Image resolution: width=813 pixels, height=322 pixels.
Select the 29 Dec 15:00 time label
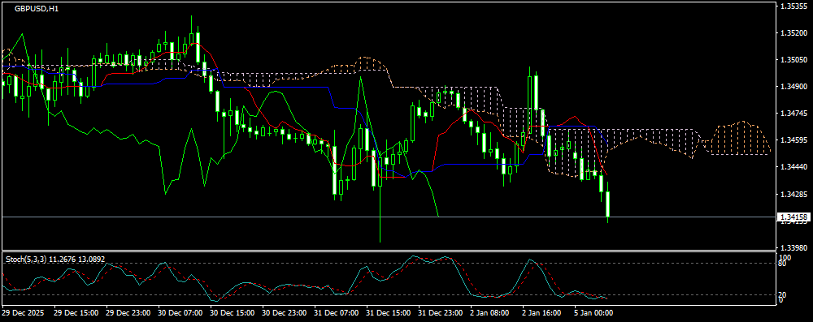(76, 313)
